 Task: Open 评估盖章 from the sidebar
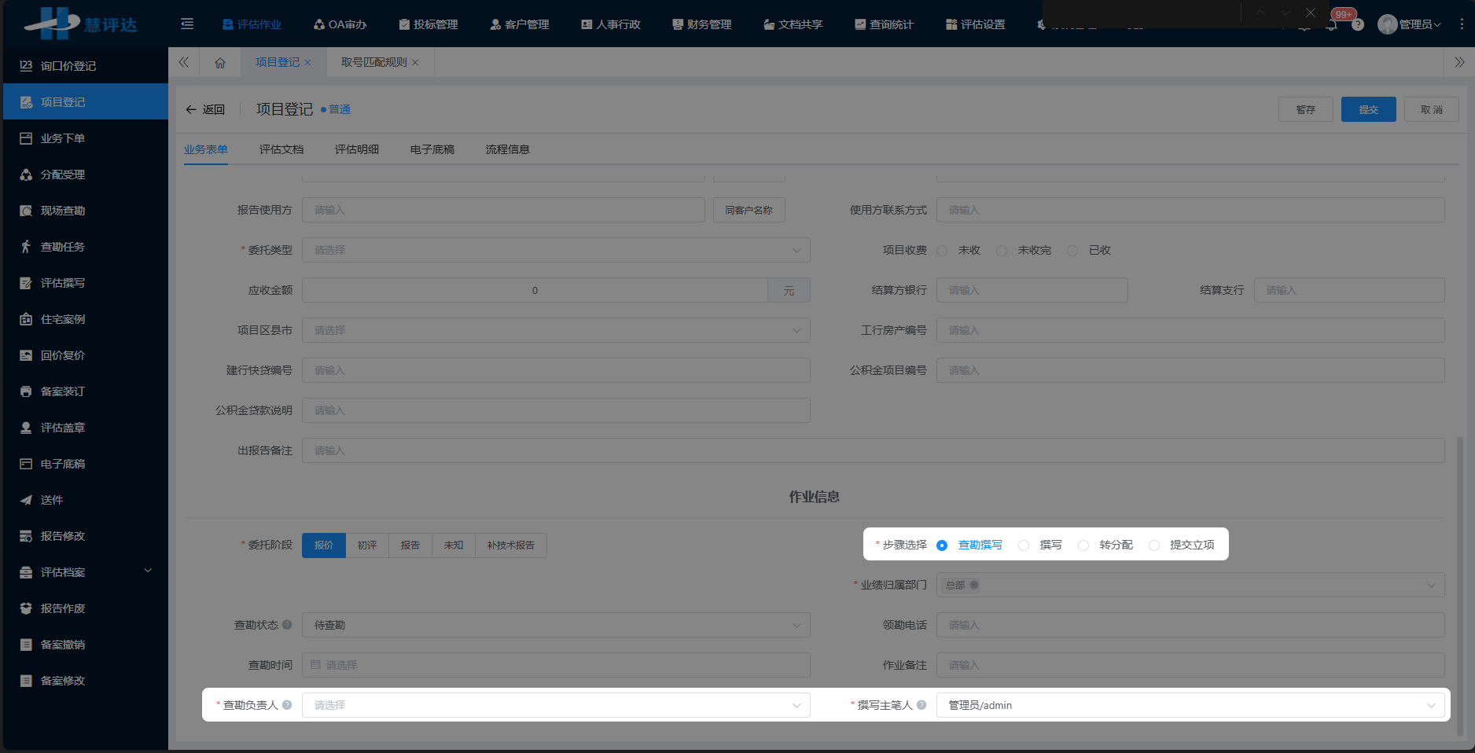(x=63, y=427)
